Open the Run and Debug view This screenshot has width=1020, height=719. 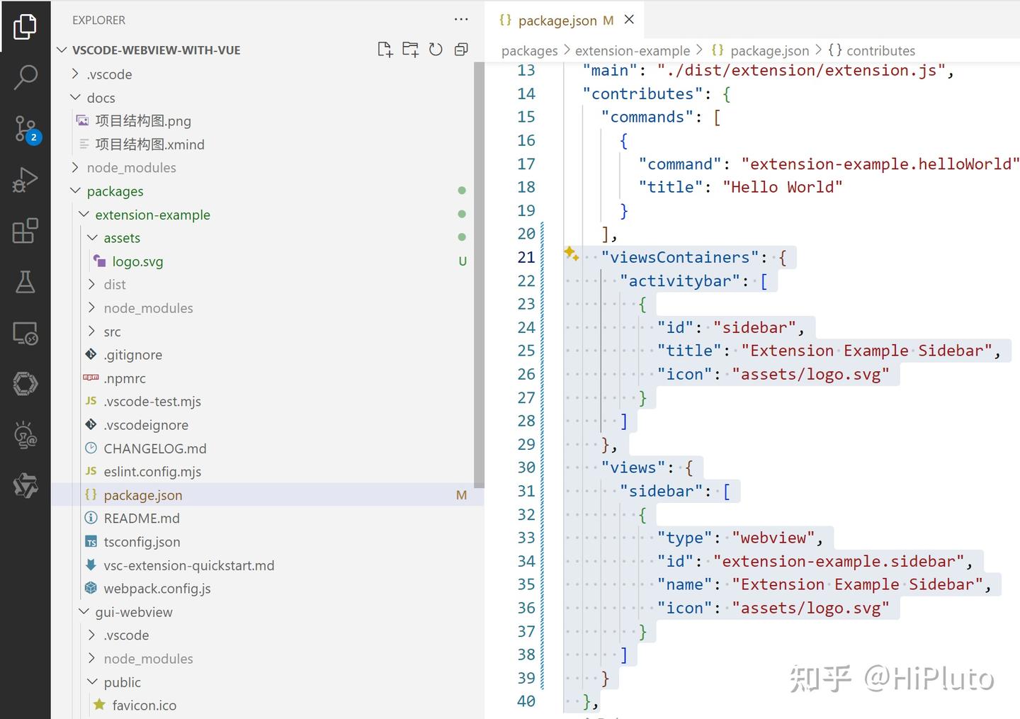point(25,180)
